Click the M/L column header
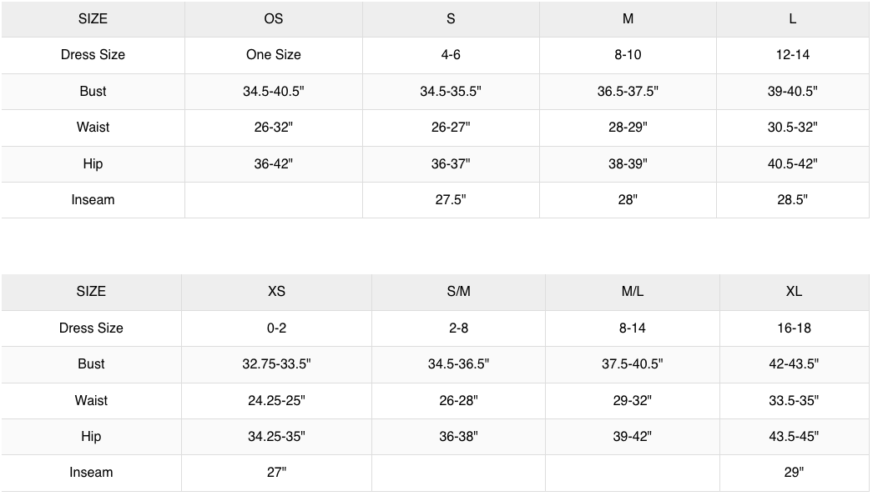 click(632, 292)
